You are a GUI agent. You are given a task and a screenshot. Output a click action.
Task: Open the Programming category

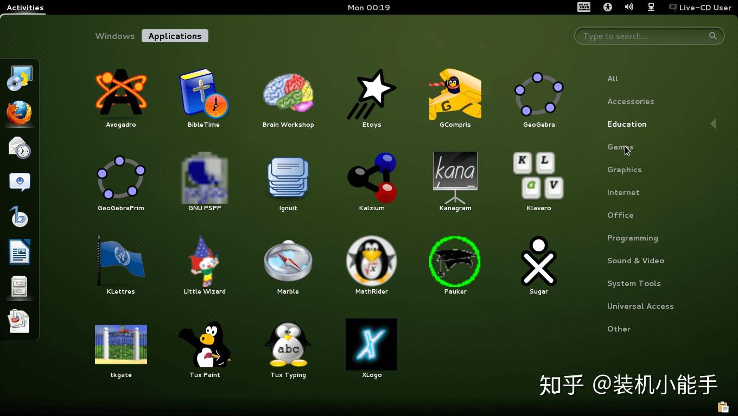point(633,238)
